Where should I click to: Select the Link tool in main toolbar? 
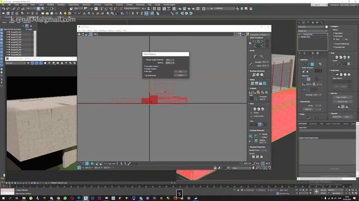[13, 9]
